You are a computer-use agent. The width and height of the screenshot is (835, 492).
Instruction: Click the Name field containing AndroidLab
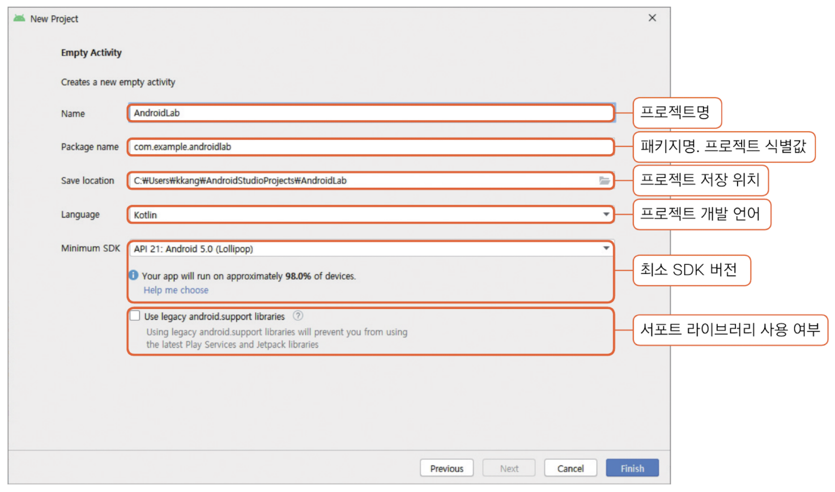click(371, 113)
